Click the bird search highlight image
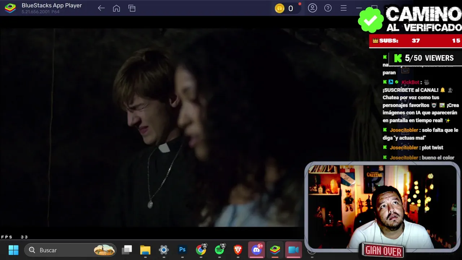This screenshot has height=260, width=462. (104, 250)
